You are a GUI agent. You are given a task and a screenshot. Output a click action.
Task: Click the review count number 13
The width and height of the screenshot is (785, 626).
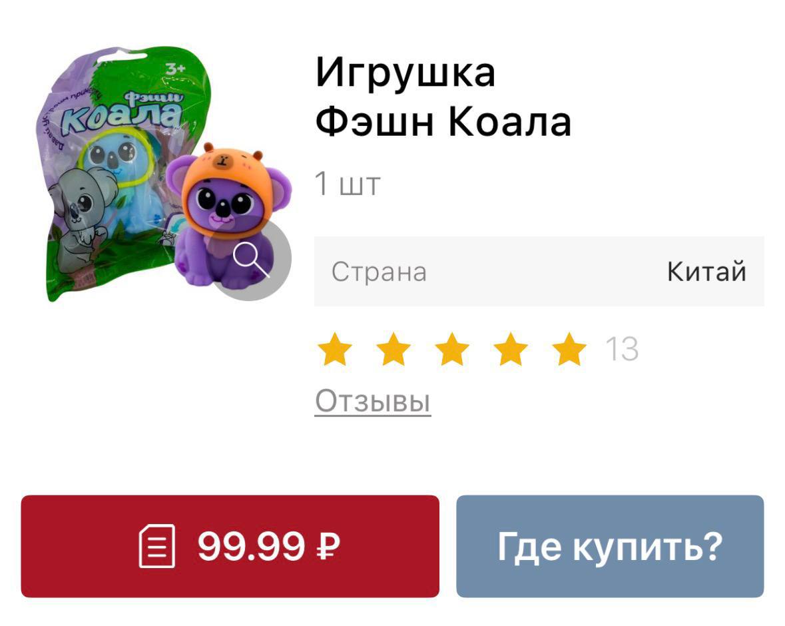[x=623, y=349]
